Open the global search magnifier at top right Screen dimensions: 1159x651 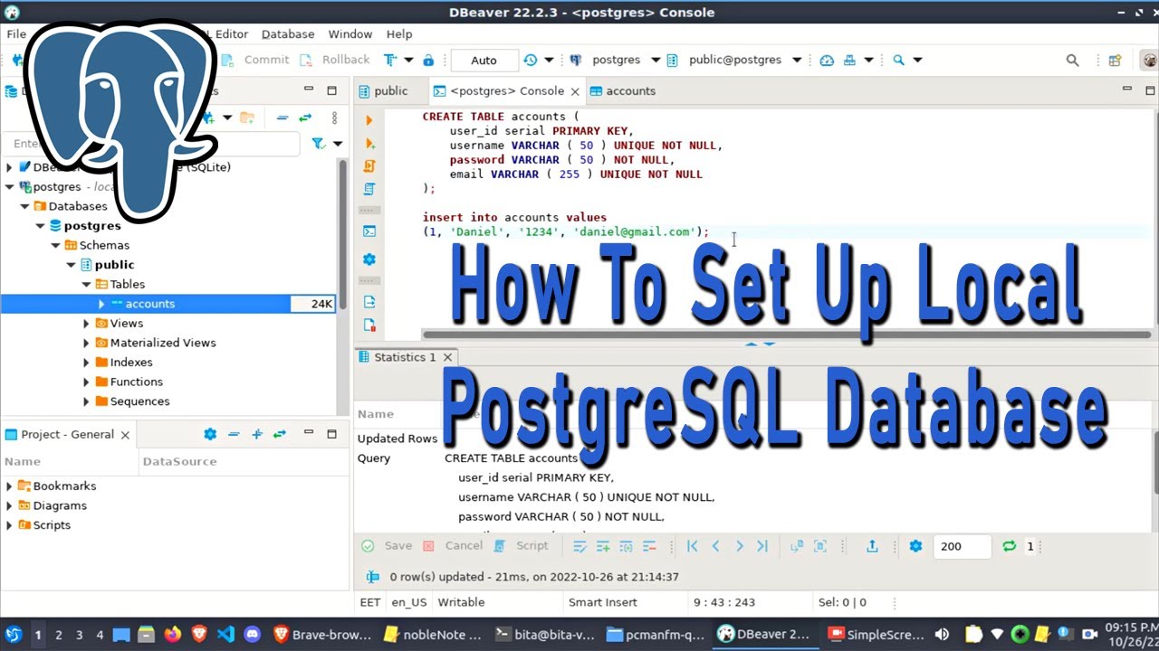1072,61
